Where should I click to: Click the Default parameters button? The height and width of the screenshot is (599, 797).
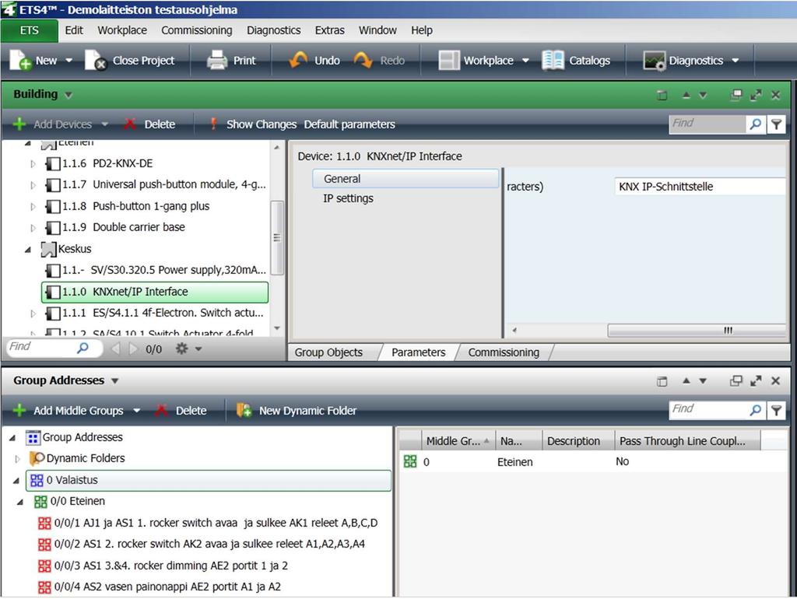pyautogui.click(x=349, y=124)
